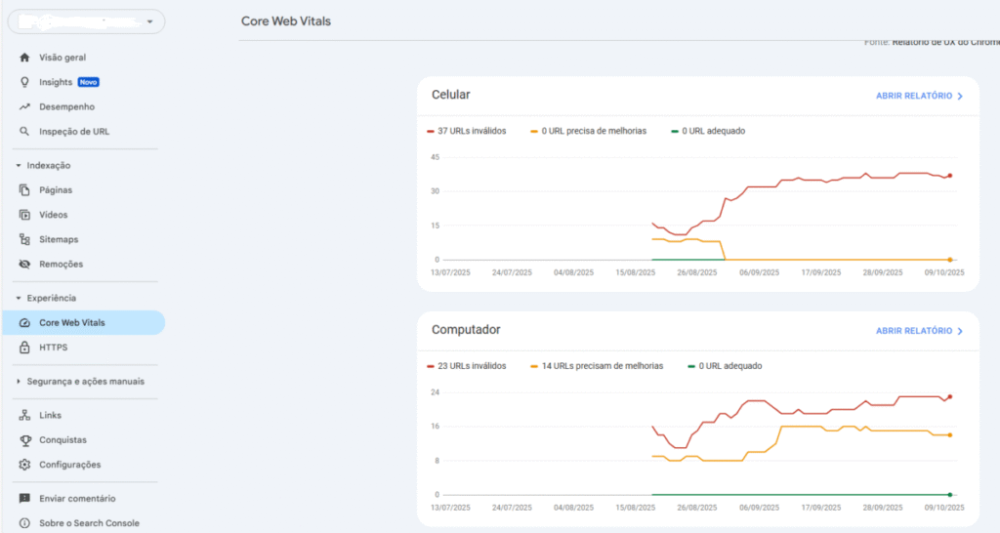Click the Desempenho trend-line icon
This screenshot has width=1000, height=533.
tap(24, 106)
